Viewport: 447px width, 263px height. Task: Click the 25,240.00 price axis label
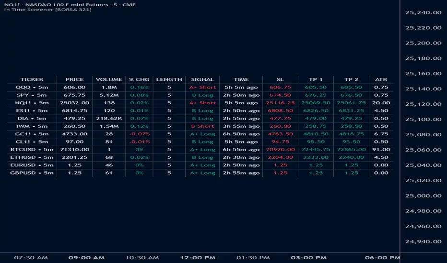tap(423, 12)
